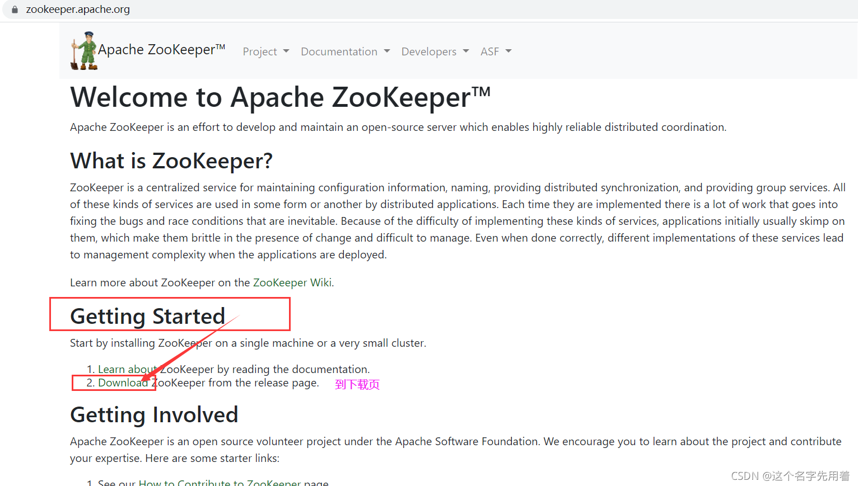Click the zookeeper.apache.org URL field
The image size is (858, 486).
pyautogui.click(x=78, y=10)
